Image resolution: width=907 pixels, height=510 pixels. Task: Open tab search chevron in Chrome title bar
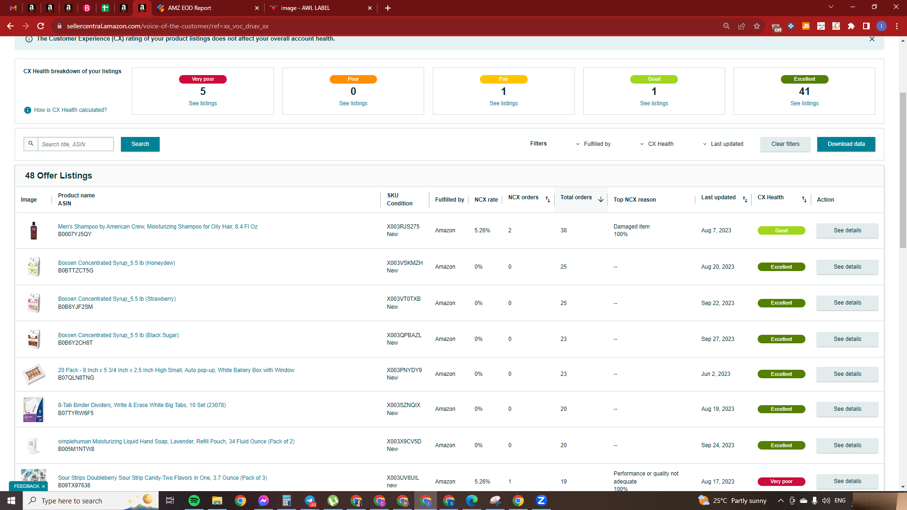pos(831,7)
